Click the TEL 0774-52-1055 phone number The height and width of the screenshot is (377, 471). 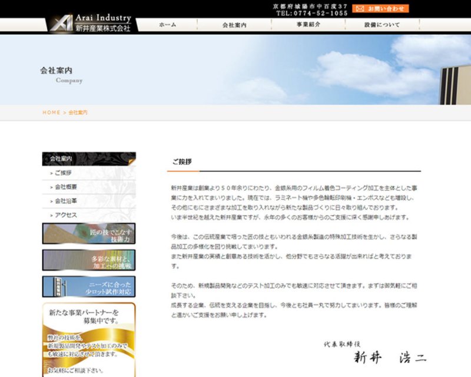(311, 13)
